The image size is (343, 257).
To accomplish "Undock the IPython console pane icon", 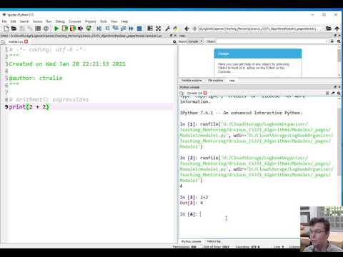I will (335, 87).
